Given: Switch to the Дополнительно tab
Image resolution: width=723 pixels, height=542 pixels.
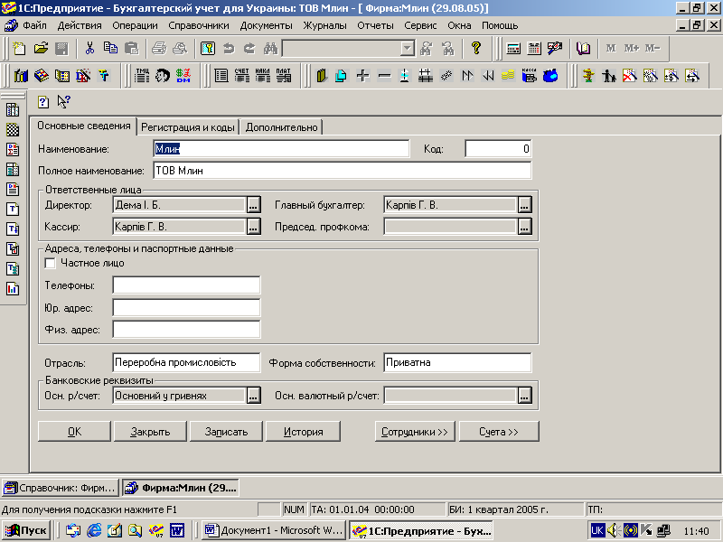Looking at the screenshot, I should click(281, 127).
